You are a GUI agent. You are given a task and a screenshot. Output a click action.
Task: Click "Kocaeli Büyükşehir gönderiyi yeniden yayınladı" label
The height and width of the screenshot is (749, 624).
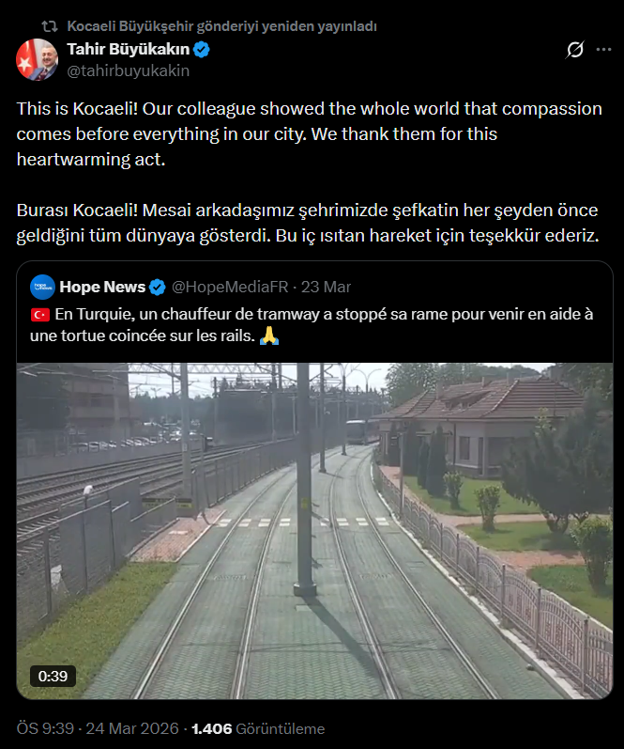click(x=221, y=26)
